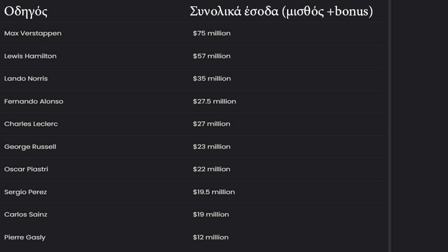The image size is (448, 252).
Task: Pick the $27.5 million earnings figure
Action: click(x=214, y=101)
